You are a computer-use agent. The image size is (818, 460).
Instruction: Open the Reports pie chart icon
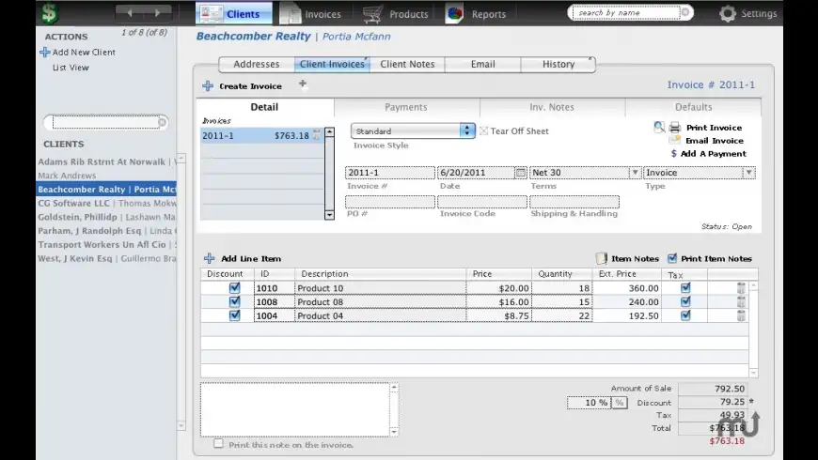(454, 14)
